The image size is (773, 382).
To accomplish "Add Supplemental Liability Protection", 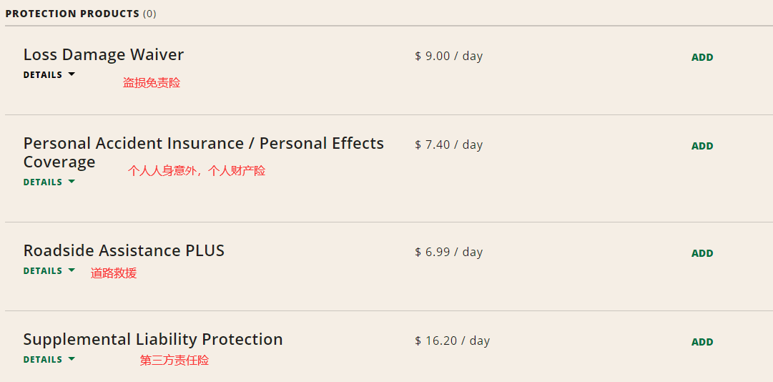I will tap(701, 342).
